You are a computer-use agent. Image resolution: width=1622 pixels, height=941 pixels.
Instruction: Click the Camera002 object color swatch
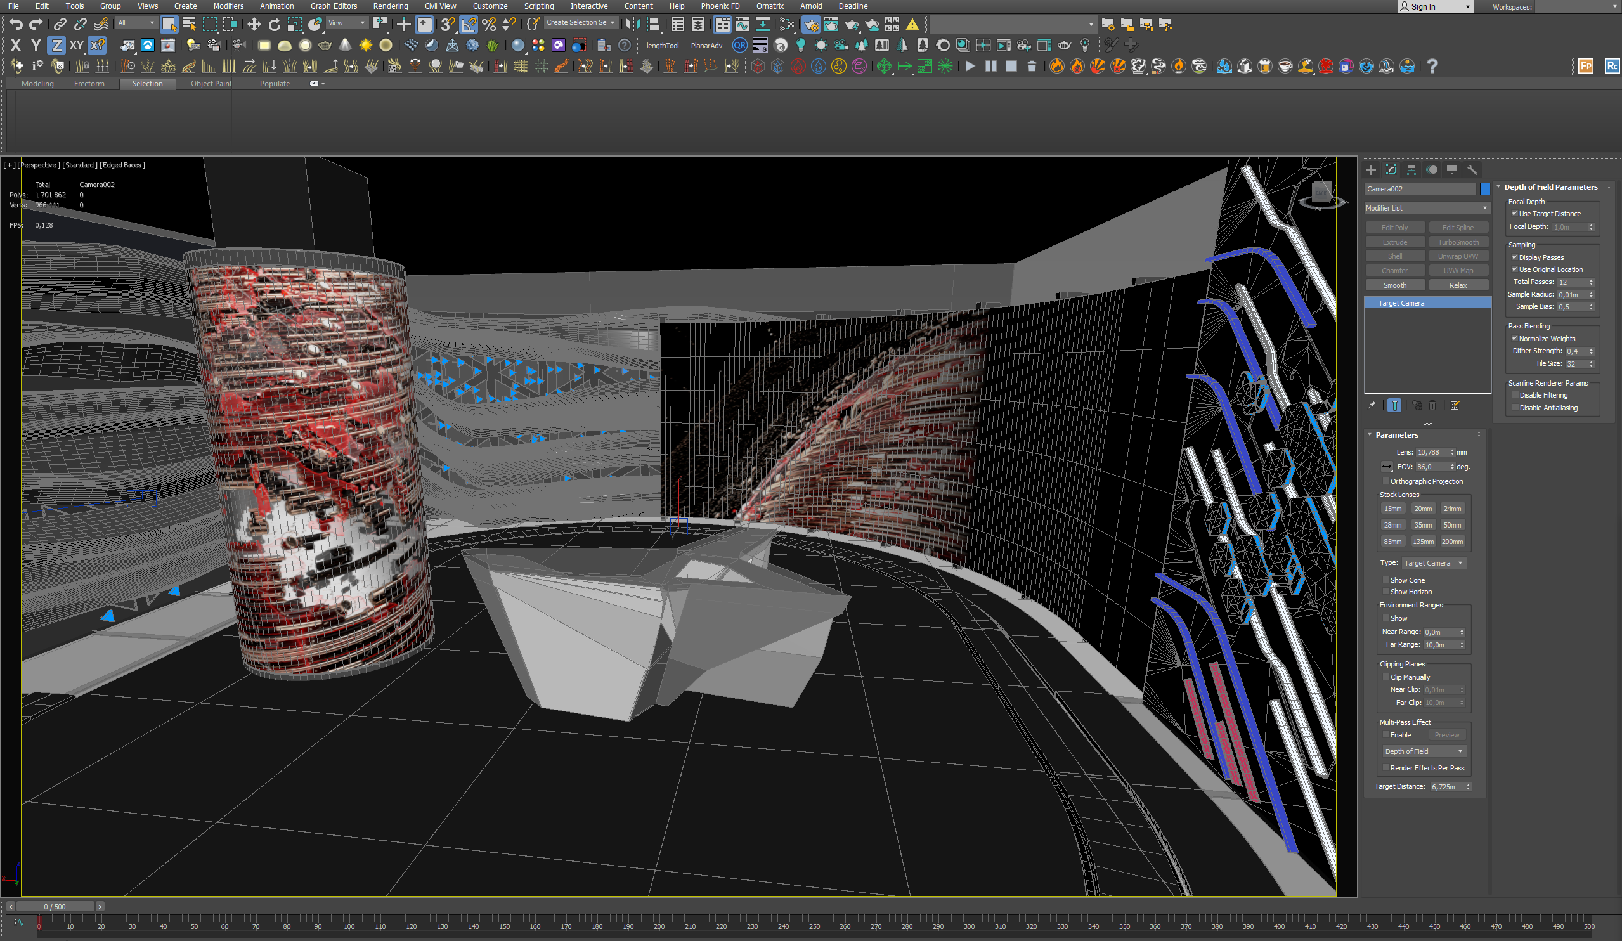(1484, 189)
